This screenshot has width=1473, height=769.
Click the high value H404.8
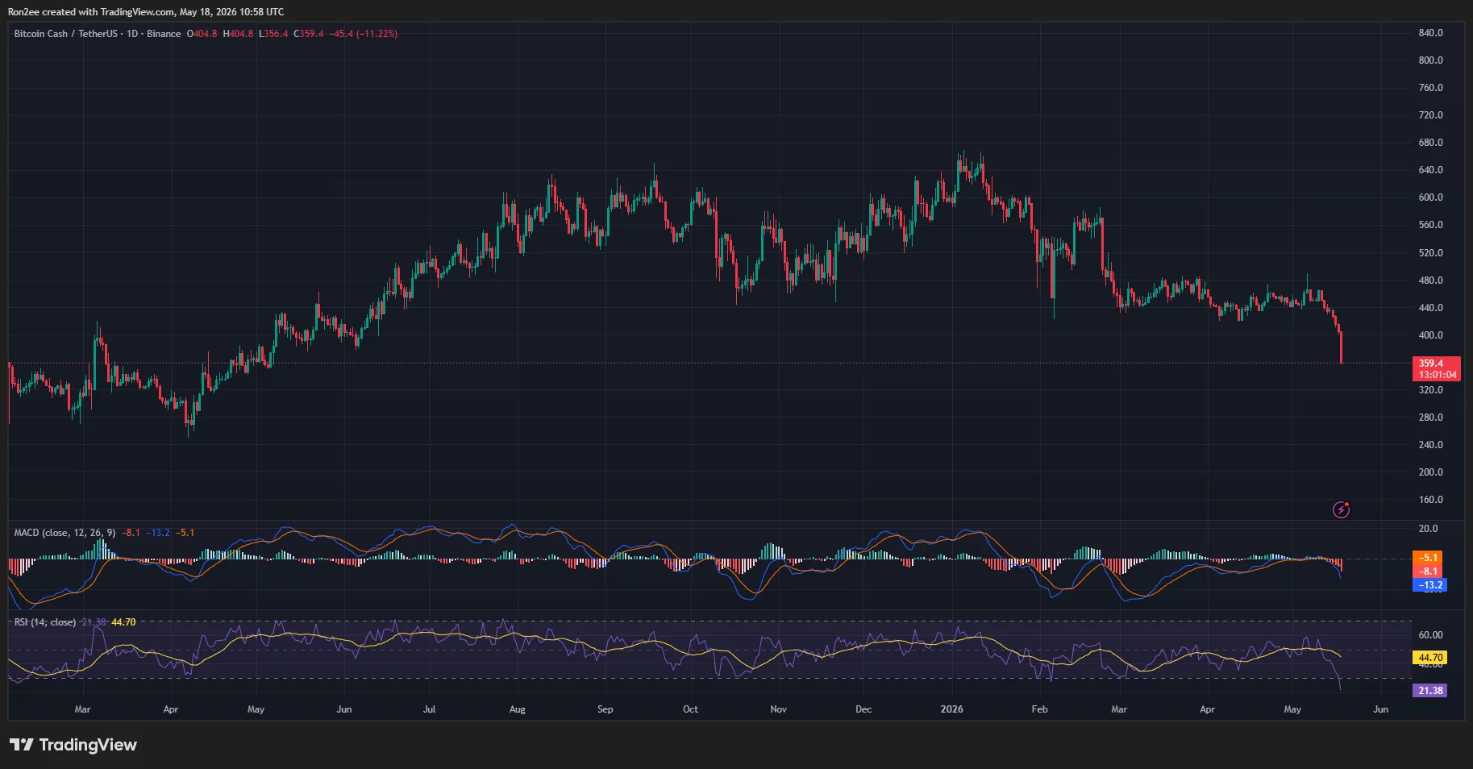[238, 34]
